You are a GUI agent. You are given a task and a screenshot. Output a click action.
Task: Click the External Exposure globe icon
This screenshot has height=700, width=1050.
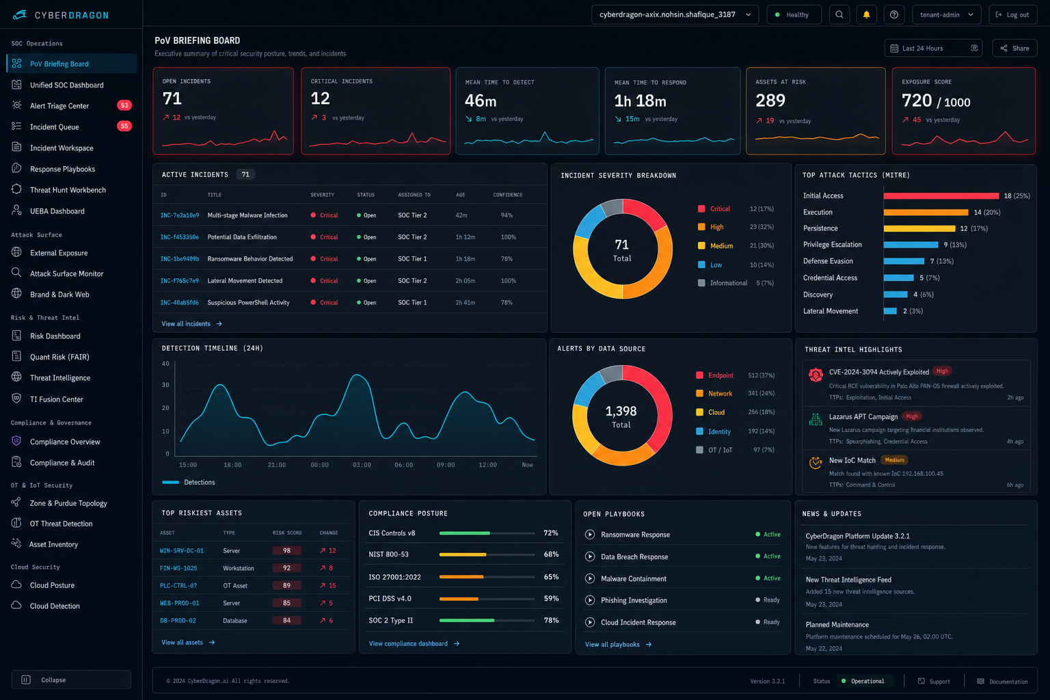pos(17,252)
